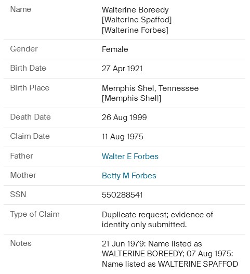Select the birth date 27 Apr 1921
The image size is (250, 274).
click(x=122, y=69)
